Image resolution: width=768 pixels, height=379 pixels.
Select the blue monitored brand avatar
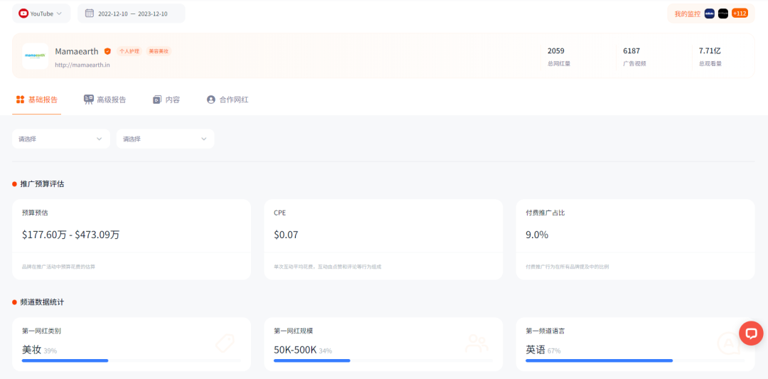709,14
